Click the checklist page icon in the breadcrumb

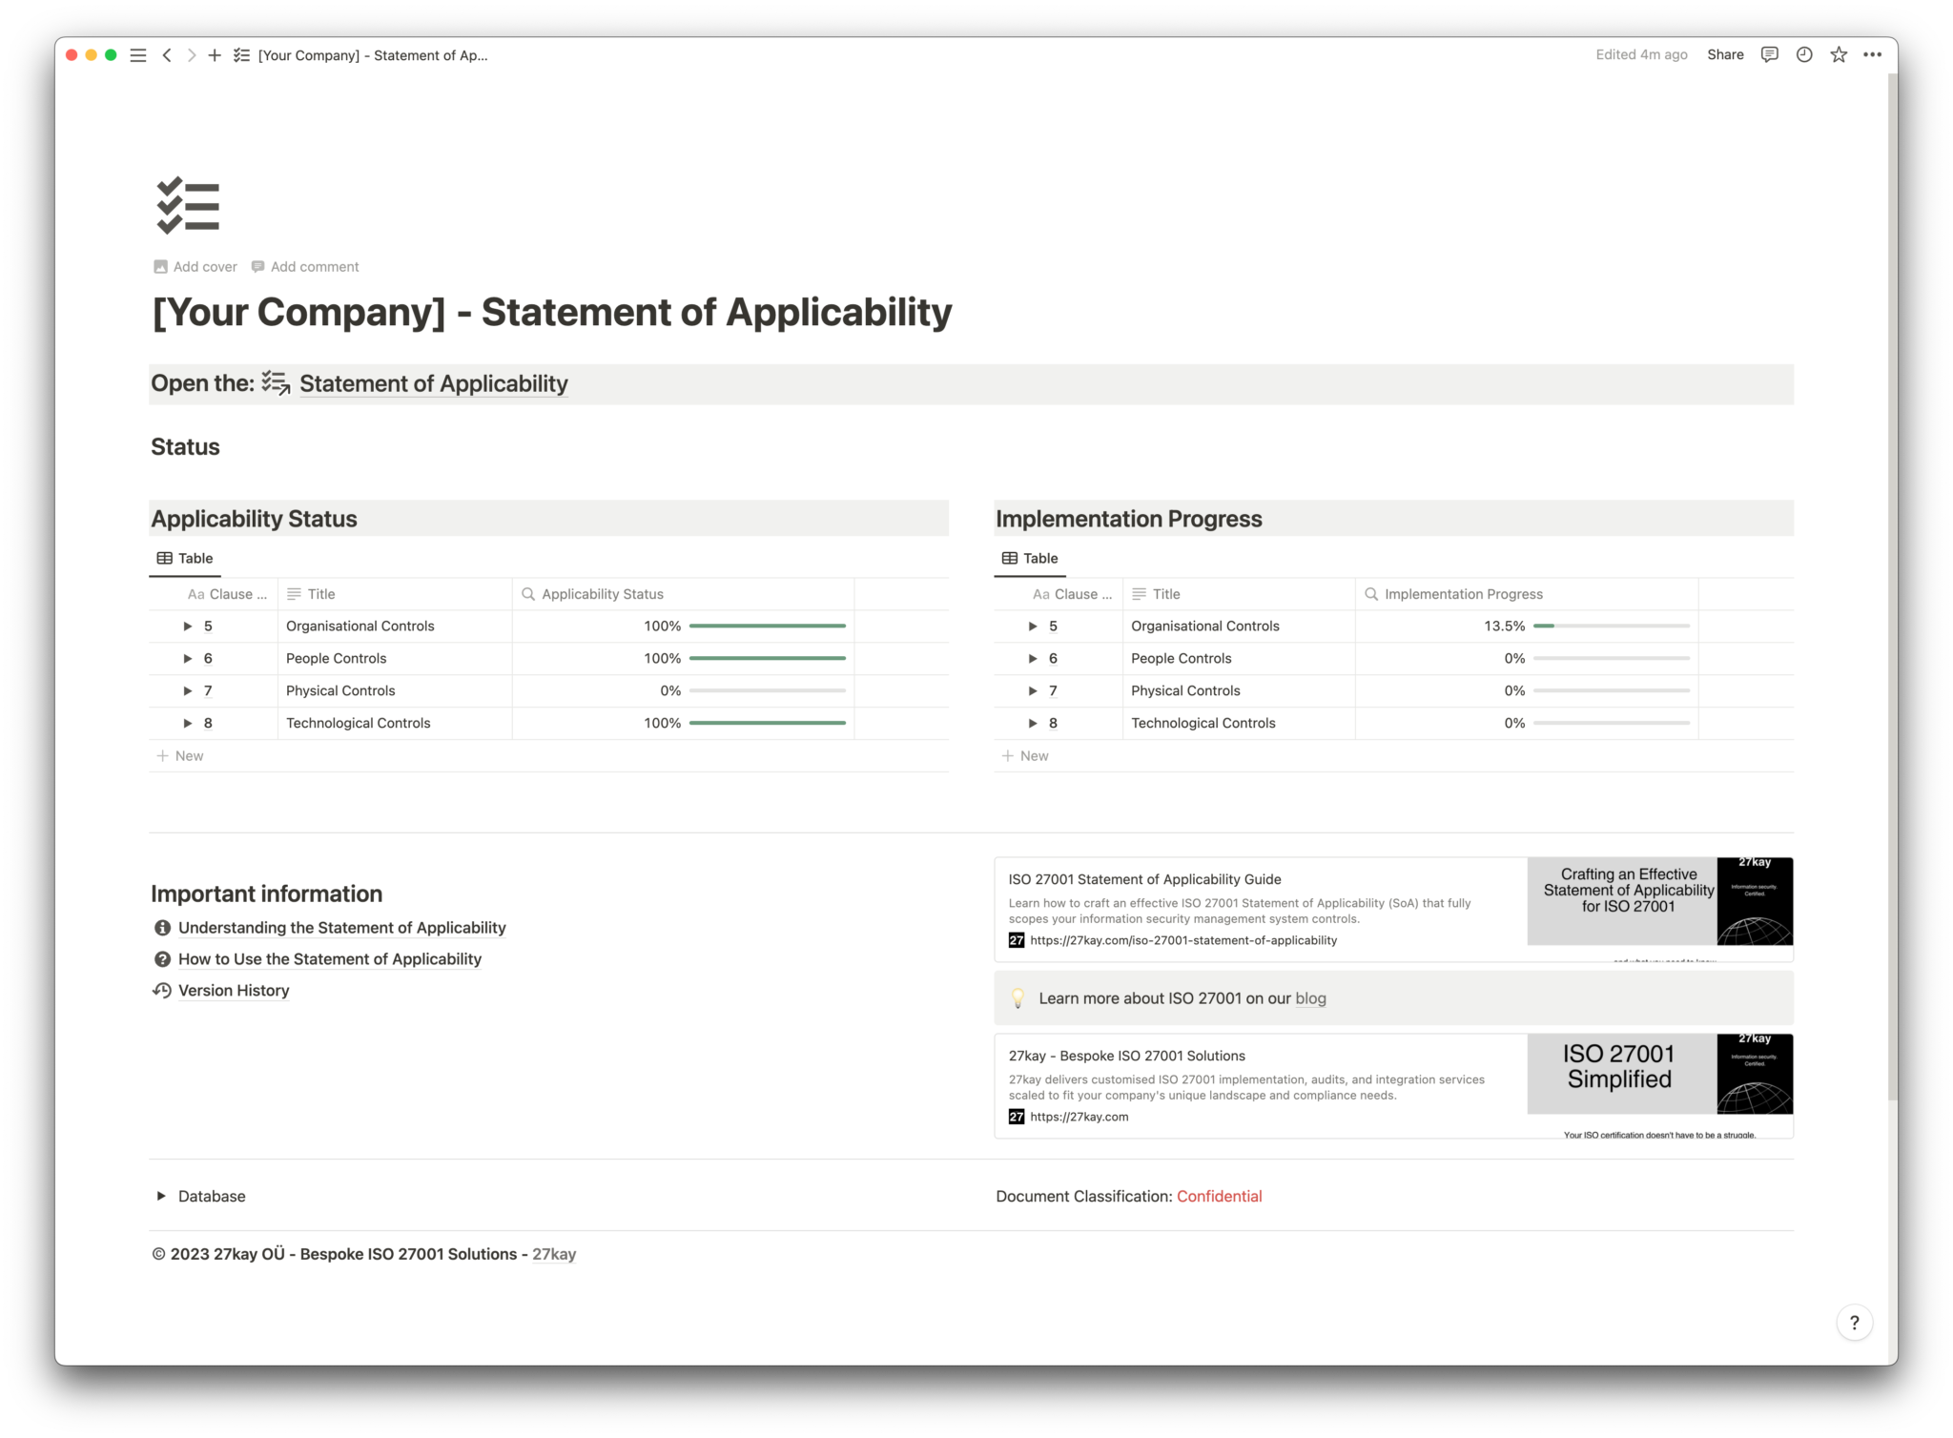[x=241, y=54]
